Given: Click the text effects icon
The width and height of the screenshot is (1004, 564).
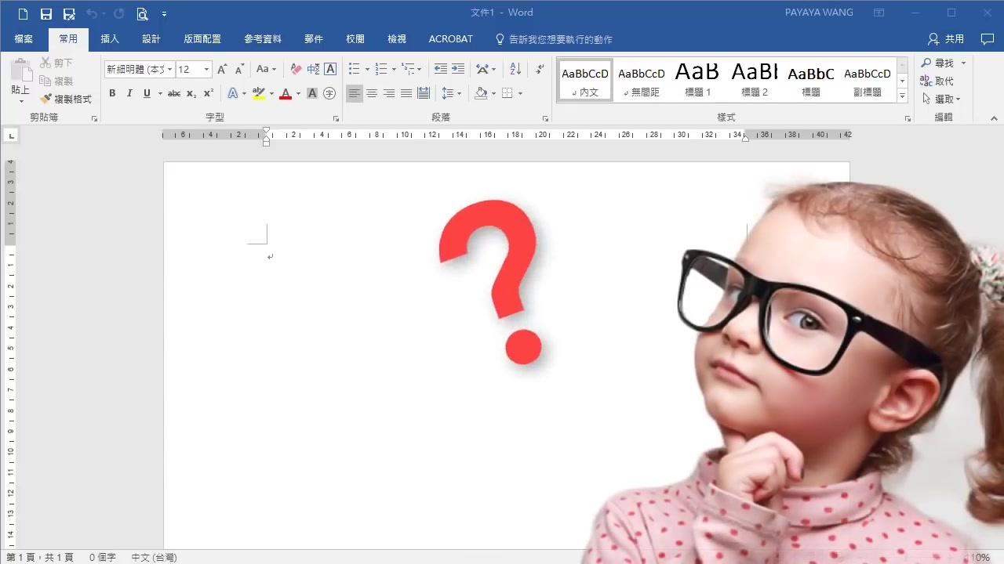Looking at the screenshot, I should coord(233,93).
